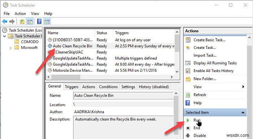Toggle the Show/Hide Action Pane icon
The width and height of the screenshot is (253, 139).
pyautogui.click(x=47, y=21)
